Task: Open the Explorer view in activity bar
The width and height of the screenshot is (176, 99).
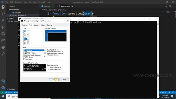Action: (x=3, y=7)
